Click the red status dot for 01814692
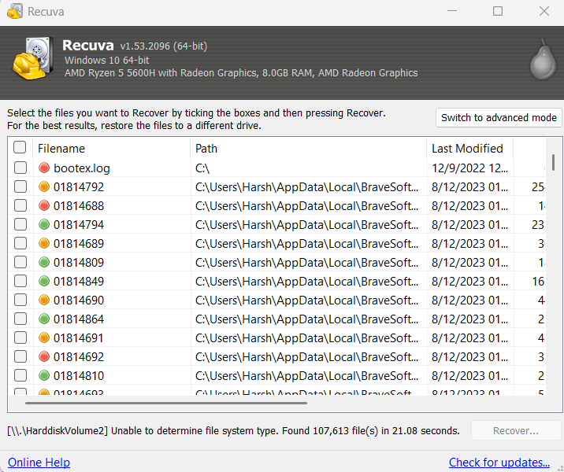 tap(44, 357)
